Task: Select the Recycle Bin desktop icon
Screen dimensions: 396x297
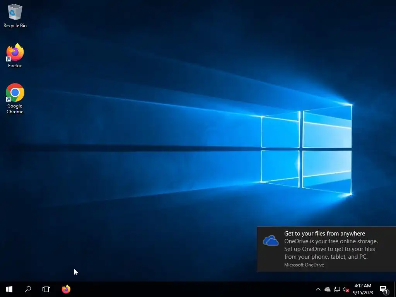Action: click(x=15, y=15)
